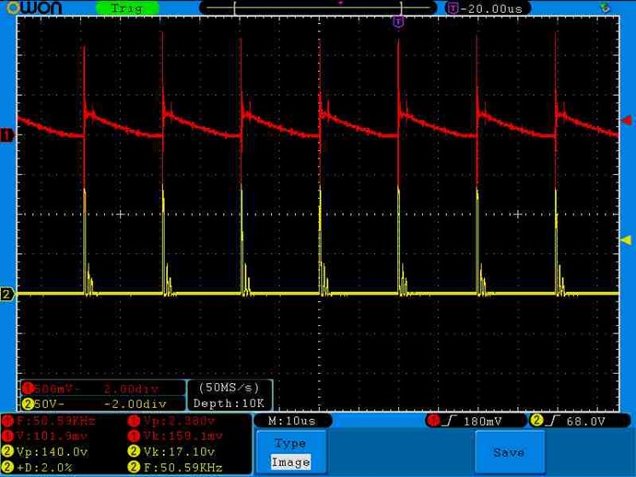
Task: Click the green icon at top right
Action: pyautogui.click(x=606, y=7)
